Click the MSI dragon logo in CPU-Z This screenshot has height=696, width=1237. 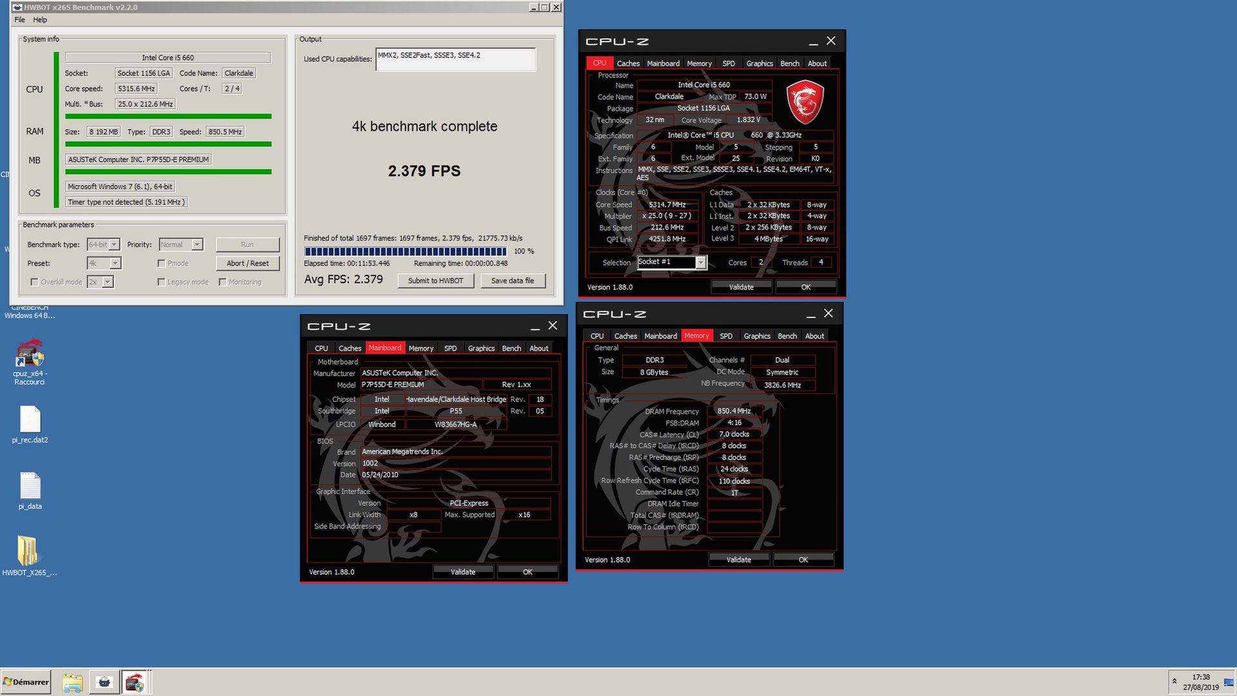(805, 102)
